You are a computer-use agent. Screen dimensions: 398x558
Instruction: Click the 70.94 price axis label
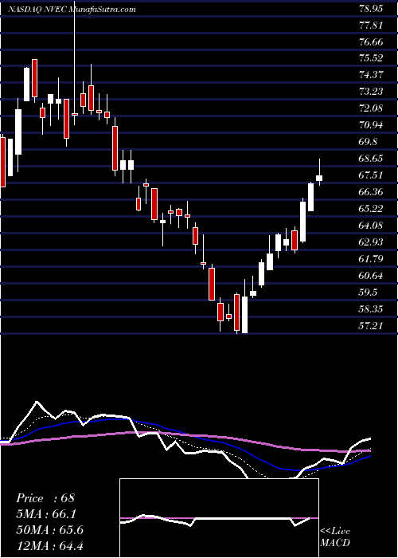(x=371, y=125)
